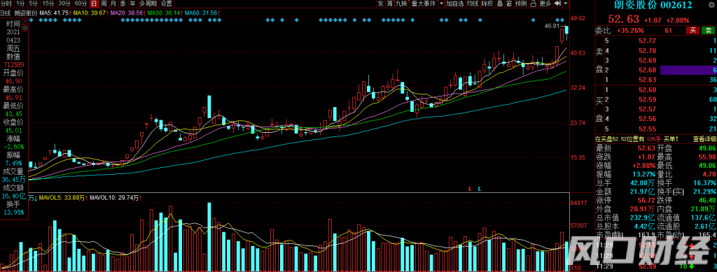
Task: Click the 发 toolbar icon
Action: [x=380, y=3]
